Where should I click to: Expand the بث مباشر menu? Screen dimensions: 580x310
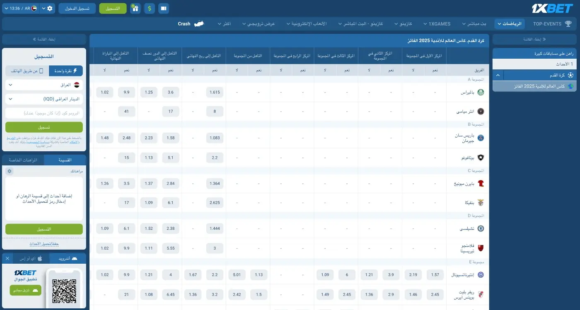point(474,24)
